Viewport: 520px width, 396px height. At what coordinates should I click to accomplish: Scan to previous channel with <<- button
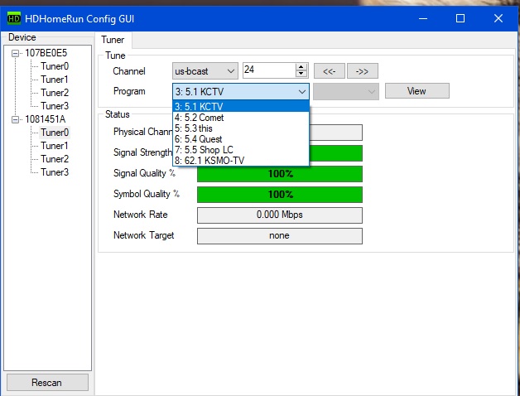(330, 71)
